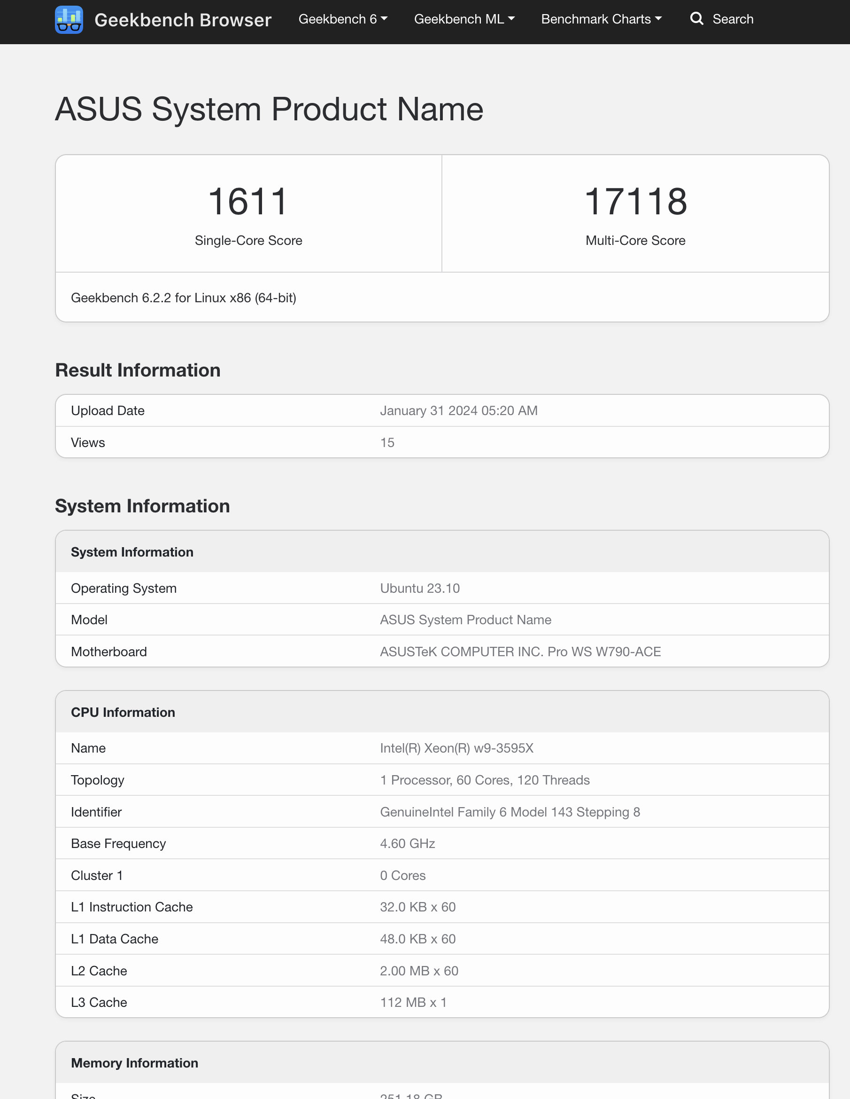Screen dimensions: 850x1099
Task: Select the 48.0 KB x 60 value
Action: (417, 939)
